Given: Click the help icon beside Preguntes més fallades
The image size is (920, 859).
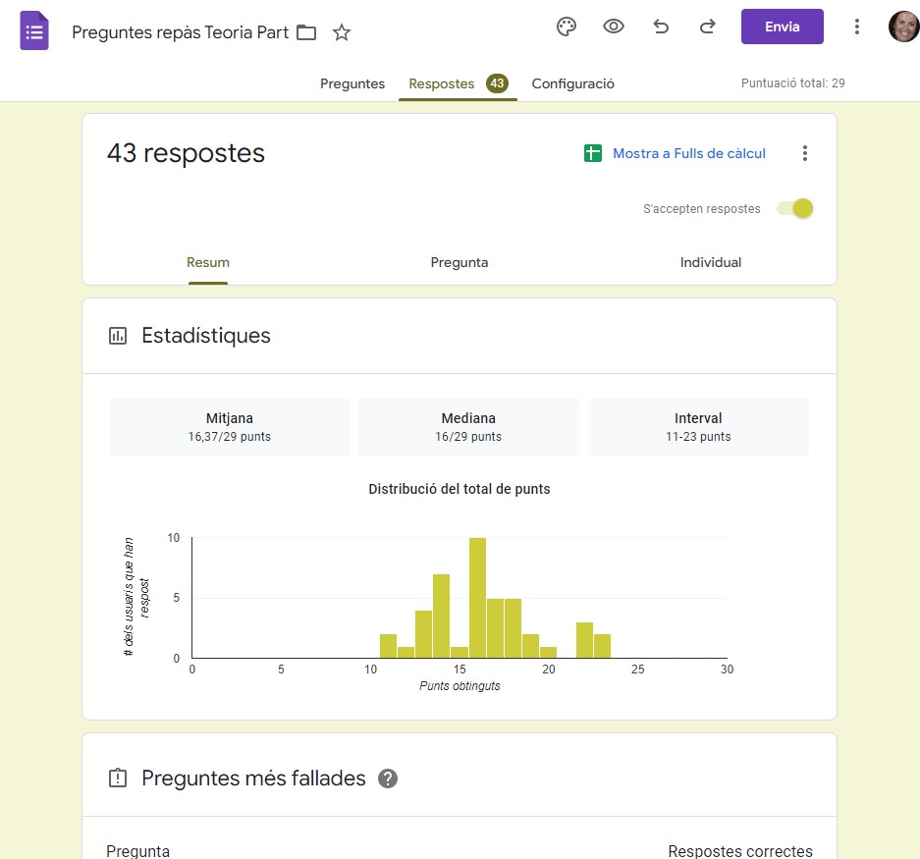Looking at the screenshot, I should tap(388, 778).
